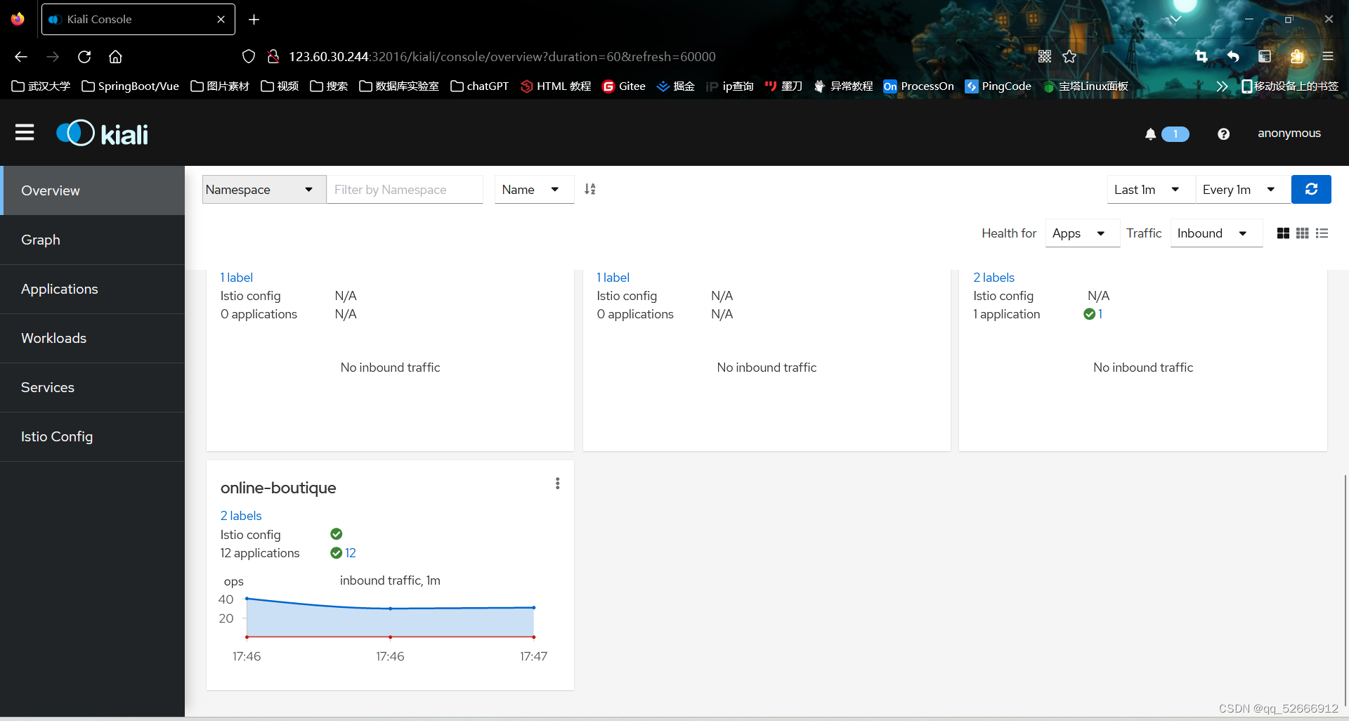Click the anonymous user menu
Viewport: 1349px width, 721px height.
(x=1289, y=134)
